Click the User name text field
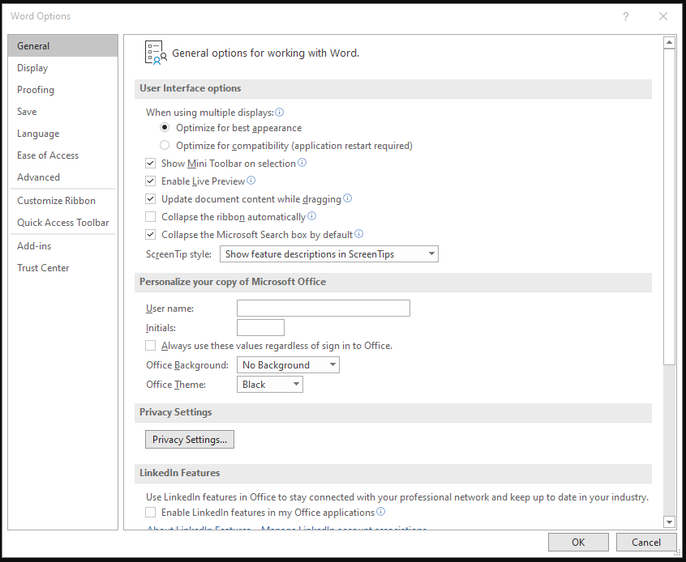 (x=323, y=309)
